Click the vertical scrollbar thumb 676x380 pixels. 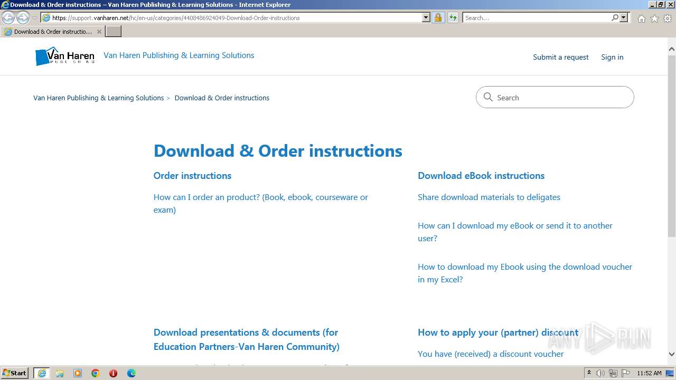click(x=672, y=146)
